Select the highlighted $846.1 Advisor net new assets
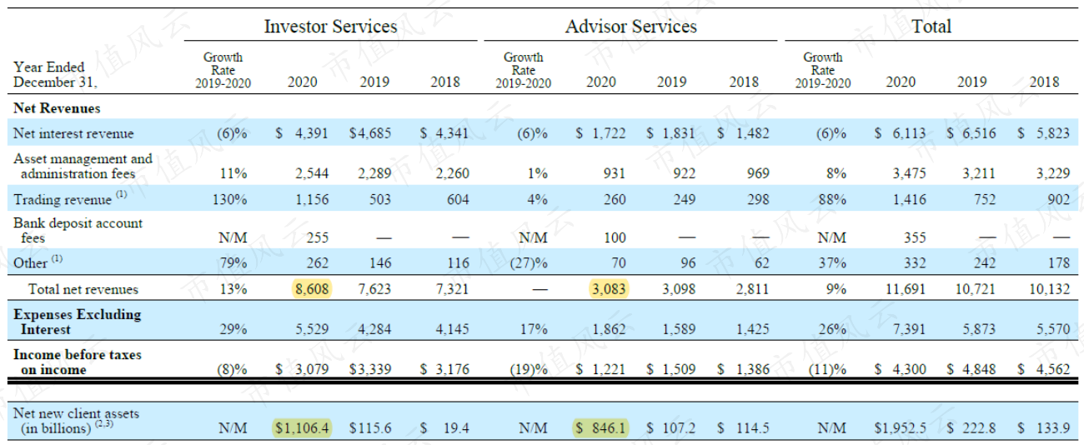The width and height of the screenshot is (1084, 445). click(x=600, y=427)
